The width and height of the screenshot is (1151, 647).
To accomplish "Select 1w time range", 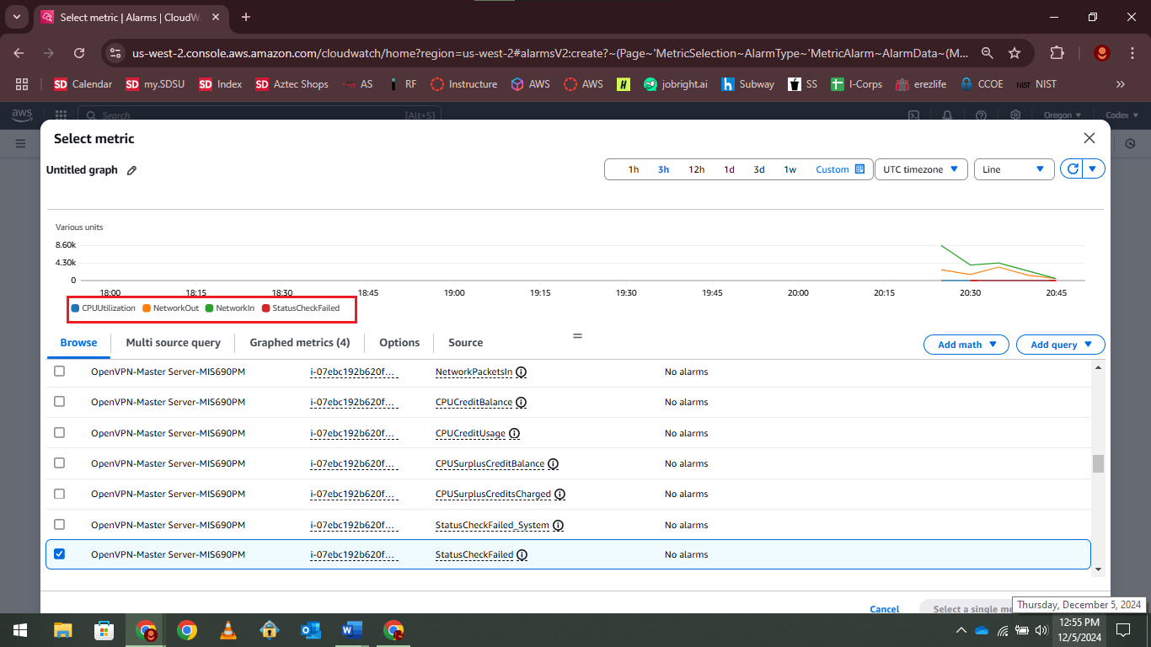I will [790, 169].
